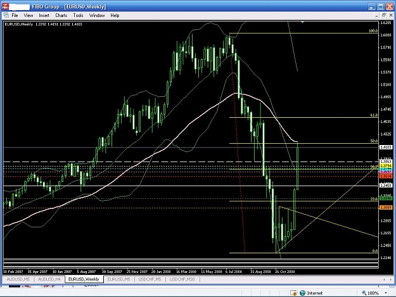
Task: Click the Internet zone status text
Action: (x=315, y=293)
